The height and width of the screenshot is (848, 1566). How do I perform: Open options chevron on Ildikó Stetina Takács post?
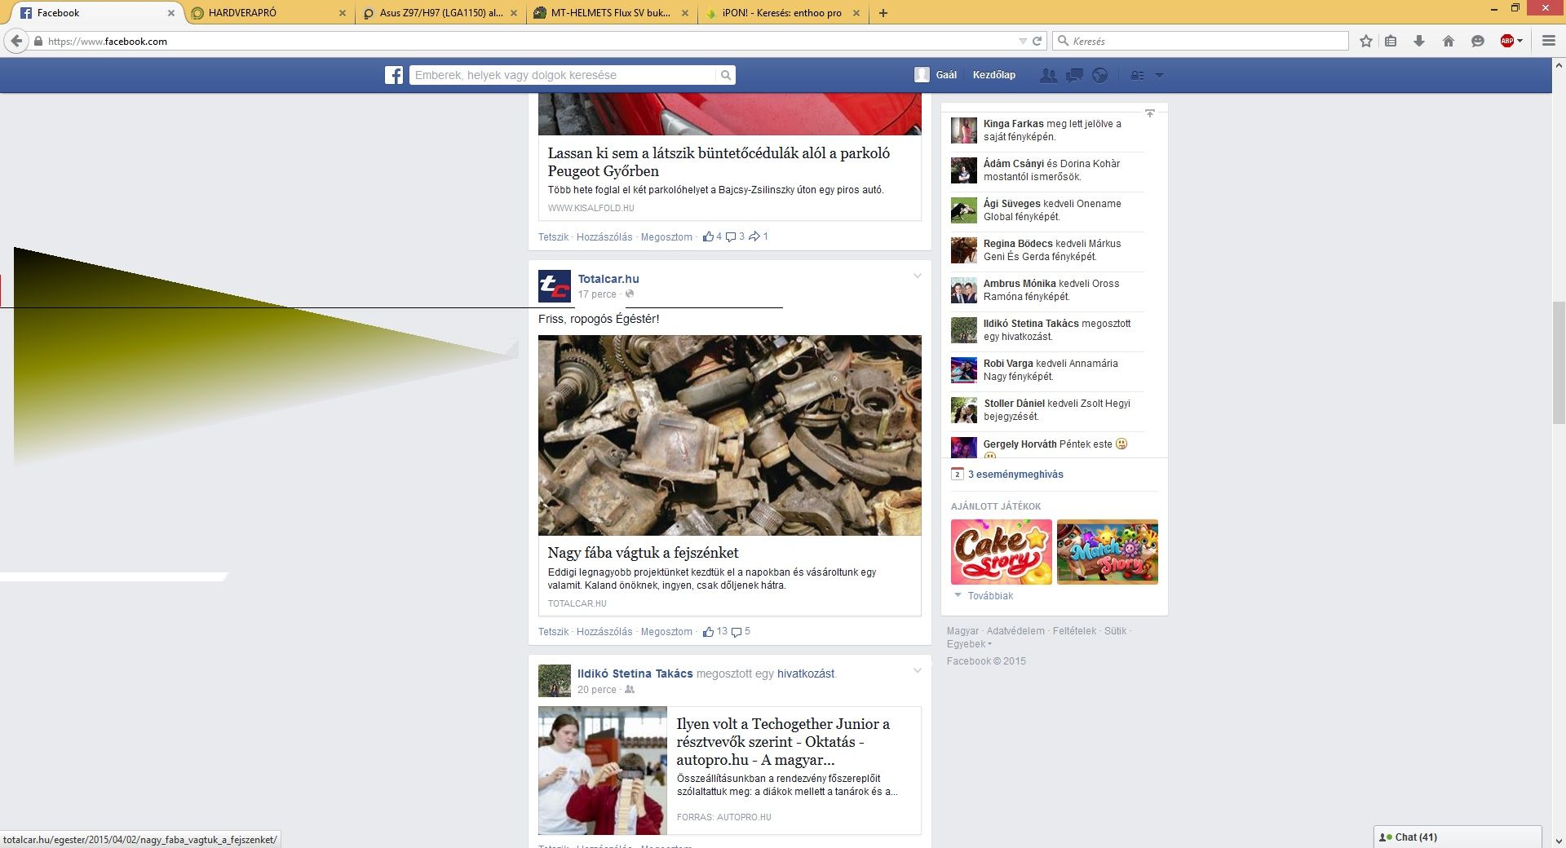918,671
